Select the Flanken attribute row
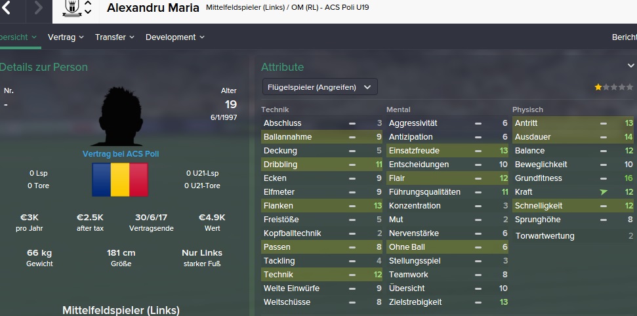Image resolution: width=637 pixels, height=316 pixels. (x=321, y=206)
